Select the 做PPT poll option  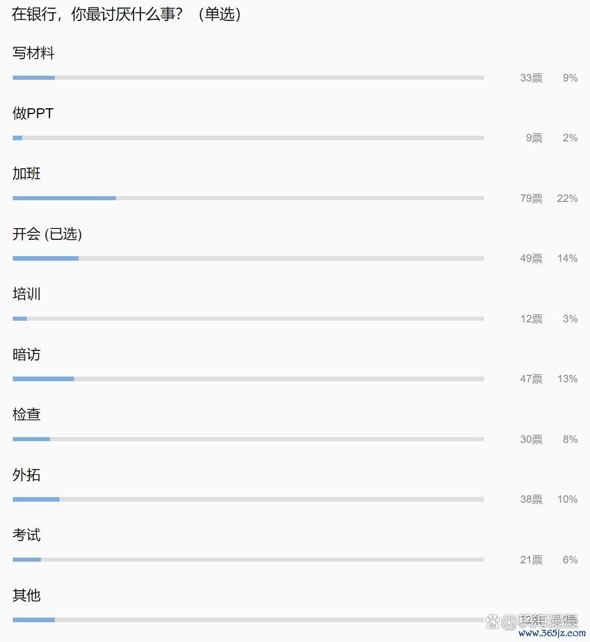(33, 113)
